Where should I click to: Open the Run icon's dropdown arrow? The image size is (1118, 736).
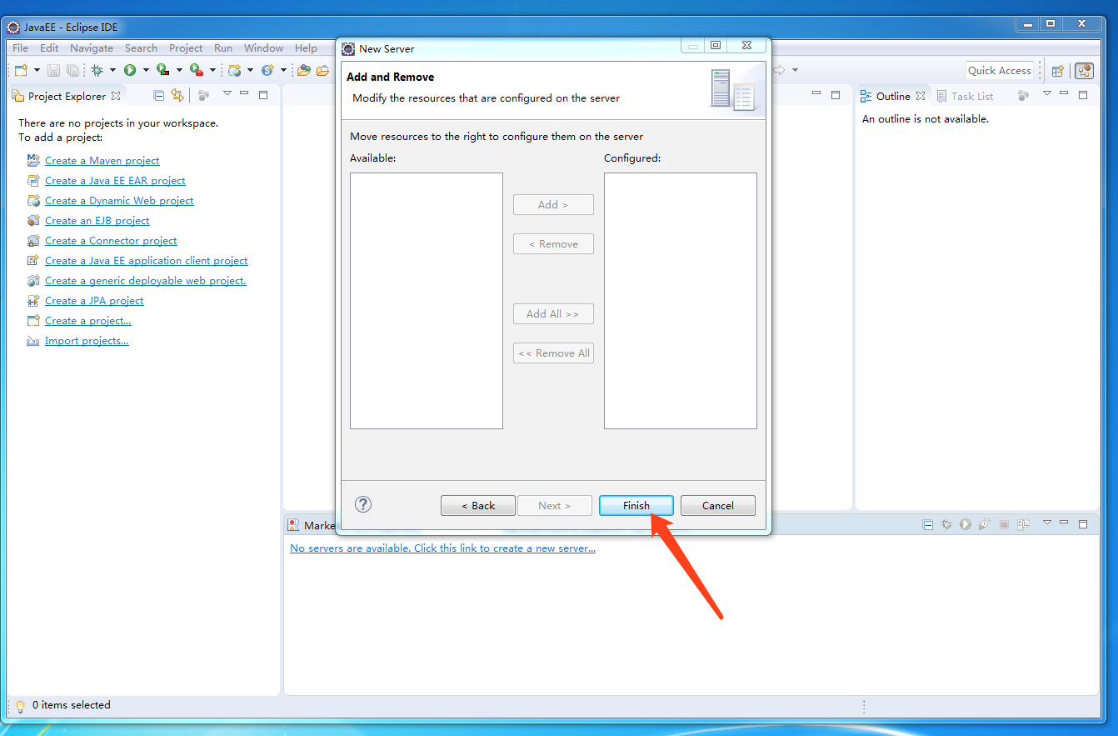click(x=146, y=70)
